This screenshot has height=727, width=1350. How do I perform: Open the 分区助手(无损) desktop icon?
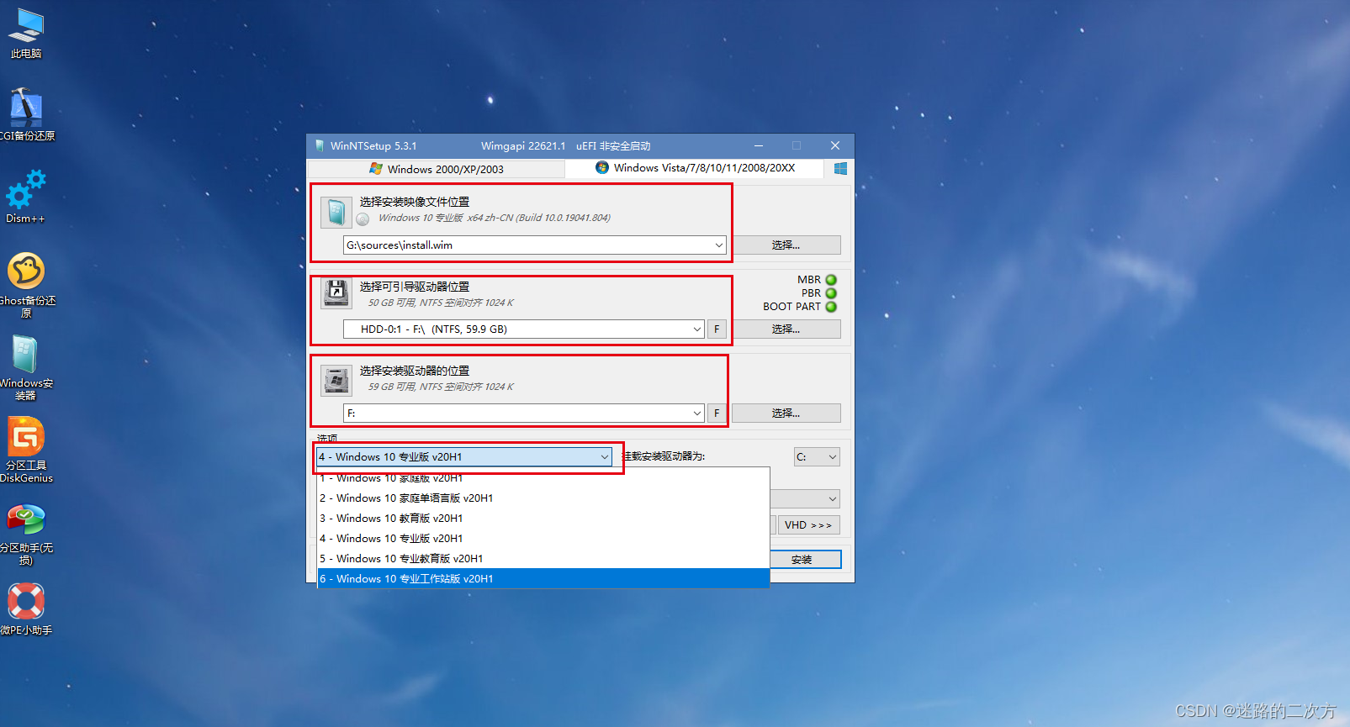click(x=26, y=533)
